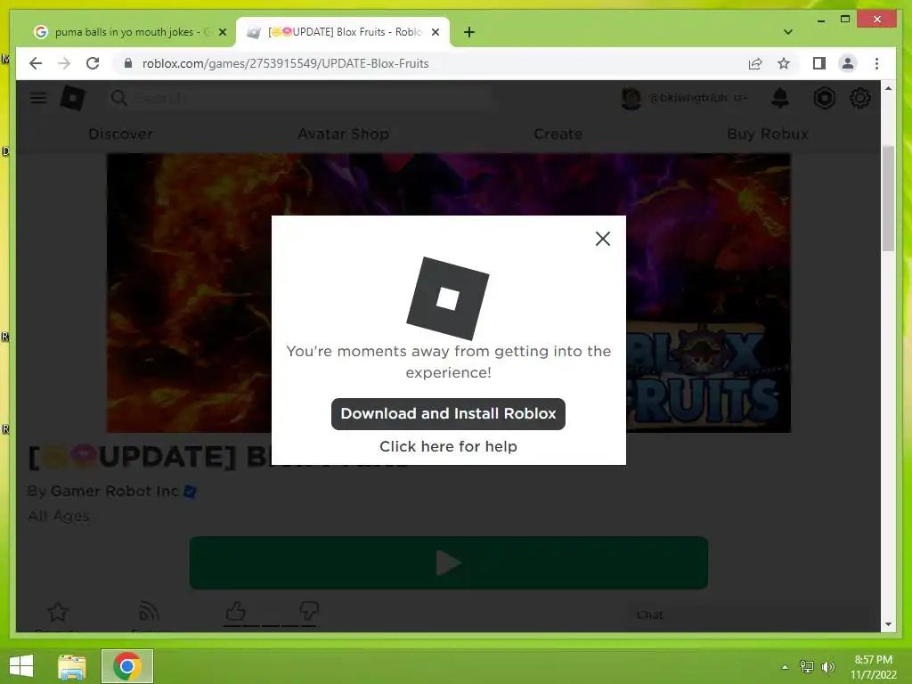Screen dimensions: 912x684
Task: Close the Blox Fruits tab
Action: [435, 32]
